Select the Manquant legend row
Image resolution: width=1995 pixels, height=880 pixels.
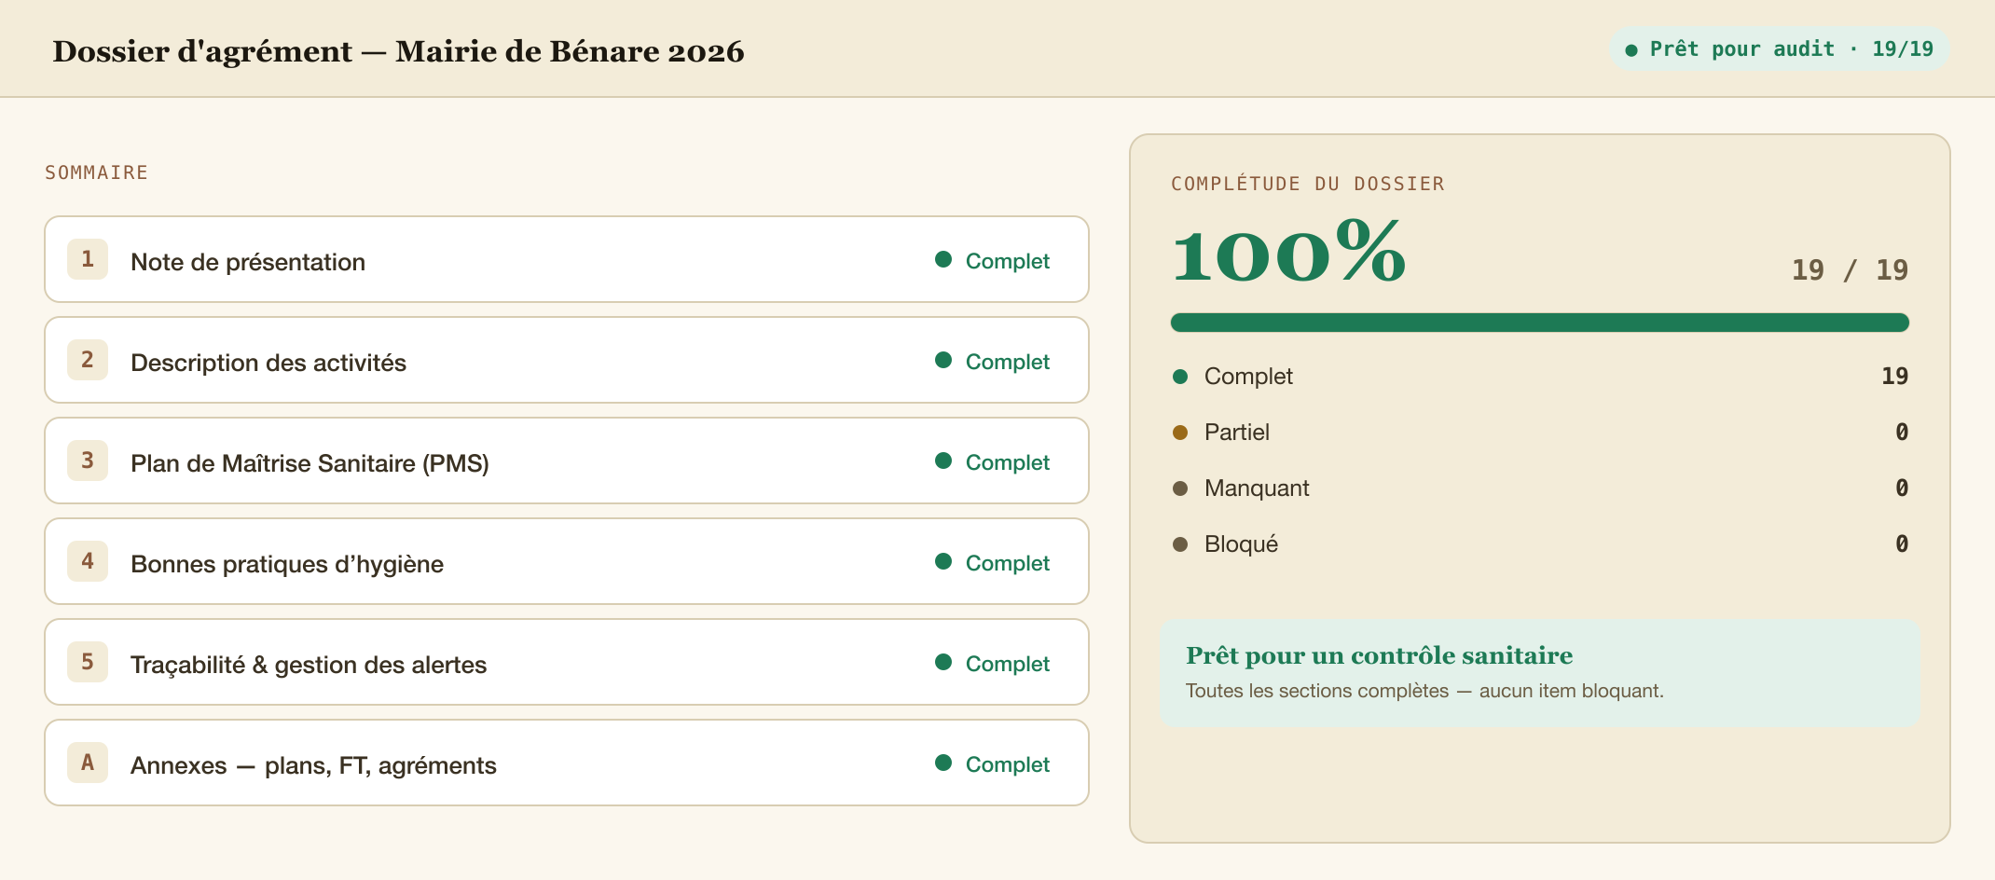1540,488
